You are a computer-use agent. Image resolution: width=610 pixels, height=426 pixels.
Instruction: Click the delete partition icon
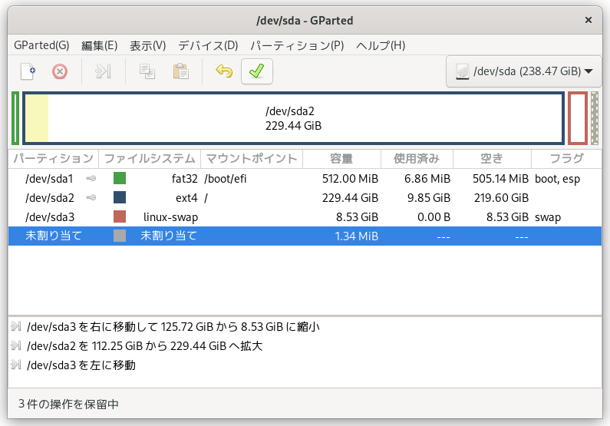pyautogui.click(x=60, y=71)
